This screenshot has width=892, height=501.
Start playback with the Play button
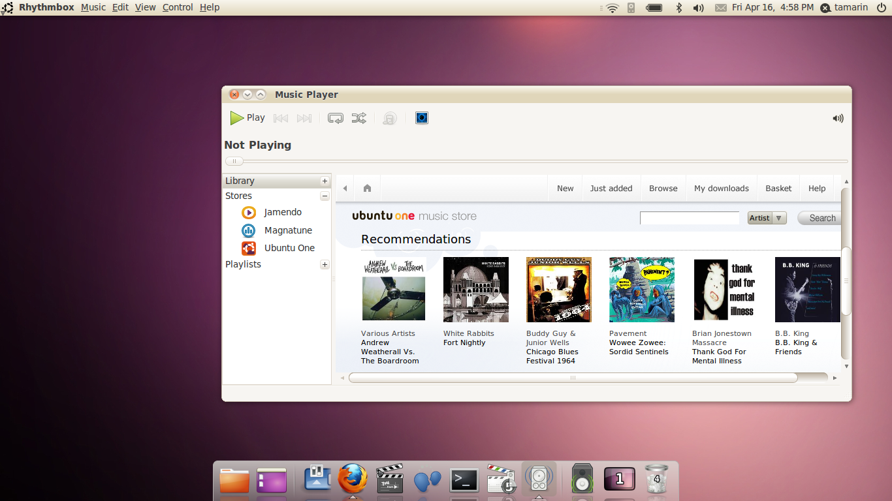[x=247, y=118]
